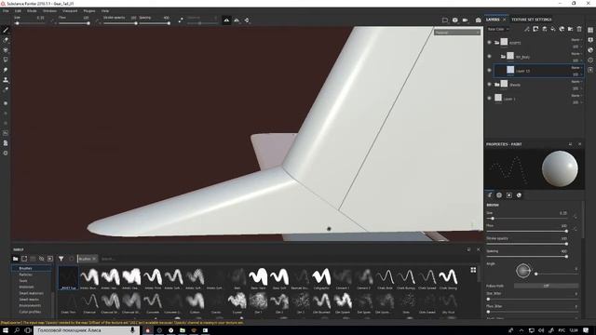Open shelf folder icon in Shelf toolbar
Viewport: 596px width, 335px height.
tap(15, 259)
